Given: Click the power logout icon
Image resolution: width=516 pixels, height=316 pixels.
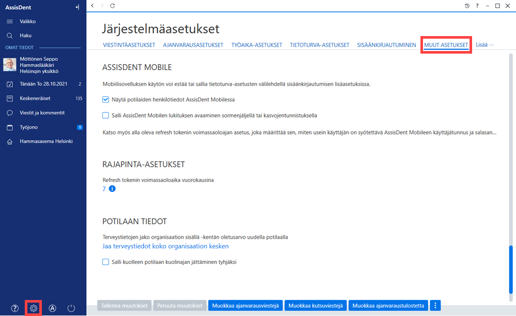Looking at the screenshot, I should point(71,308).
